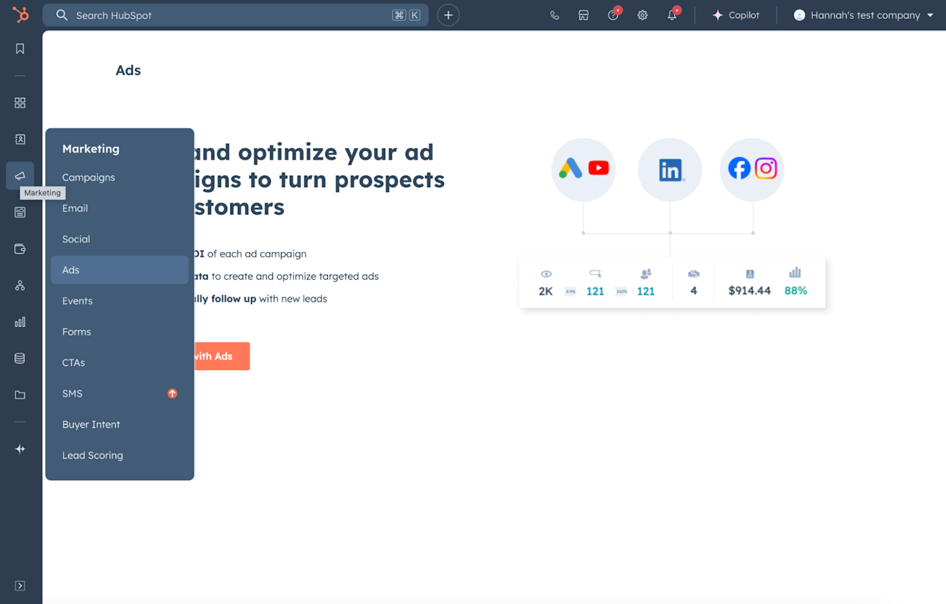946x604 pixels.
Task: Select Email in Marketing menu
Action: coord(120,208)
